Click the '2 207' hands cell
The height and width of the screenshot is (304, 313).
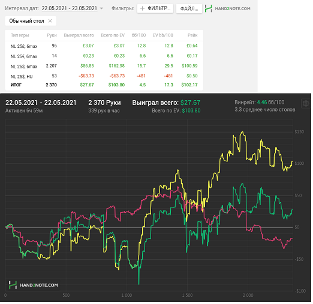point(52,66)
